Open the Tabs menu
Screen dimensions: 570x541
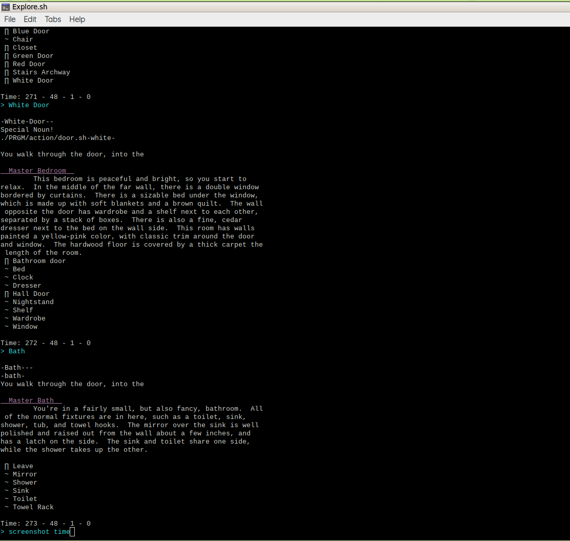[53, 19]
